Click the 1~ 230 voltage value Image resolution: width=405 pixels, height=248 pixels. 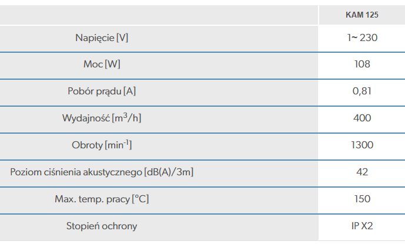(362, 38)
